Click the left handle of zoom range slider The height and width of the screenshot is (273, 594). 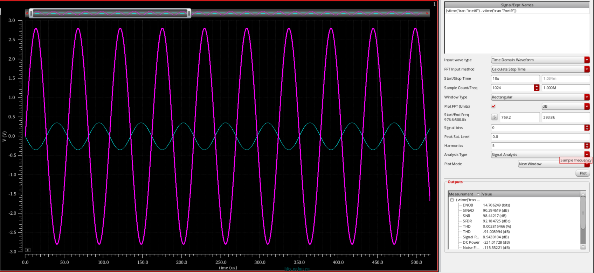(x=31, y=13)
